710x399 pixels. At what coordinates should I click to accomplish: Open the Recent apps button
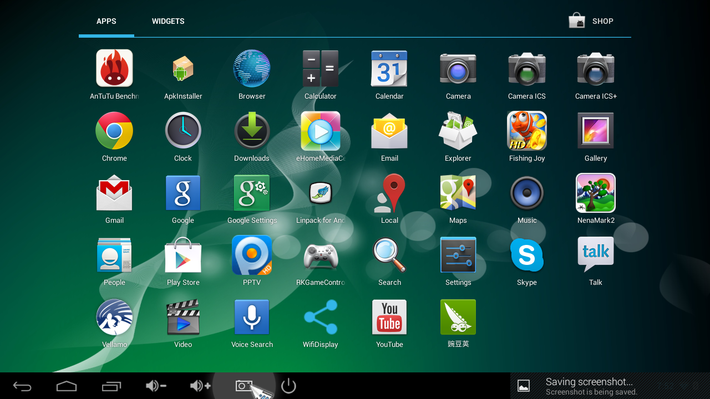tap(111, 386)
